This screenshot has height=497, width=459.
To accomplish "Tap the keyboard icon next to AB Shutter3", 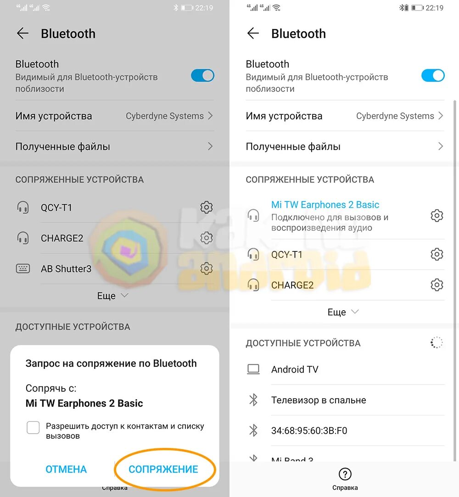I will click(x=23, y=268).
